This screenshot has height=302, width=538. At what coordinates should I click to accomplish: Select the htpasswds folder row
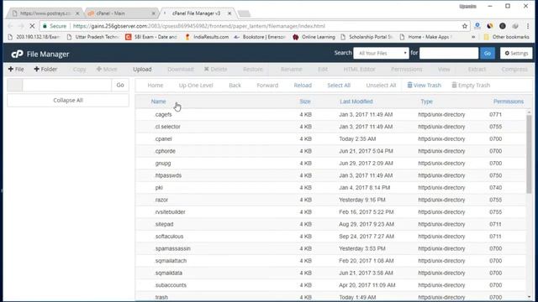click(330, 175)
